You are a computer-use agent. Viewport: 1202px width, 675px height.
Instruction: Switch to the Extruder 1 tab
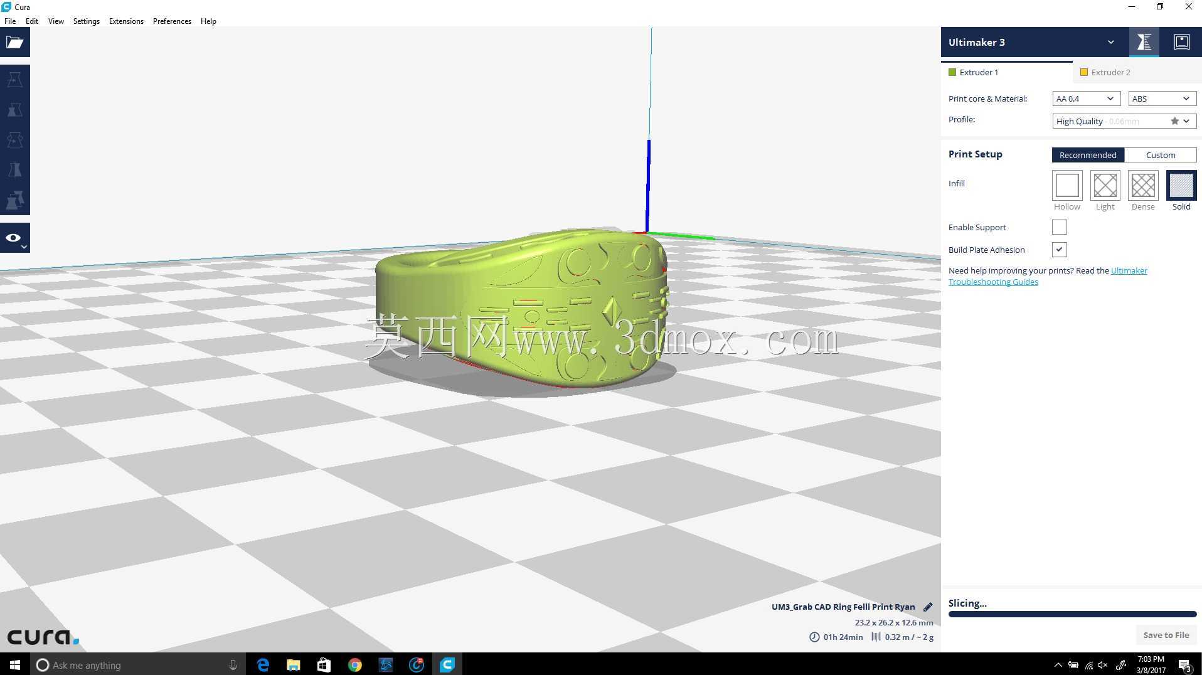1007,72
